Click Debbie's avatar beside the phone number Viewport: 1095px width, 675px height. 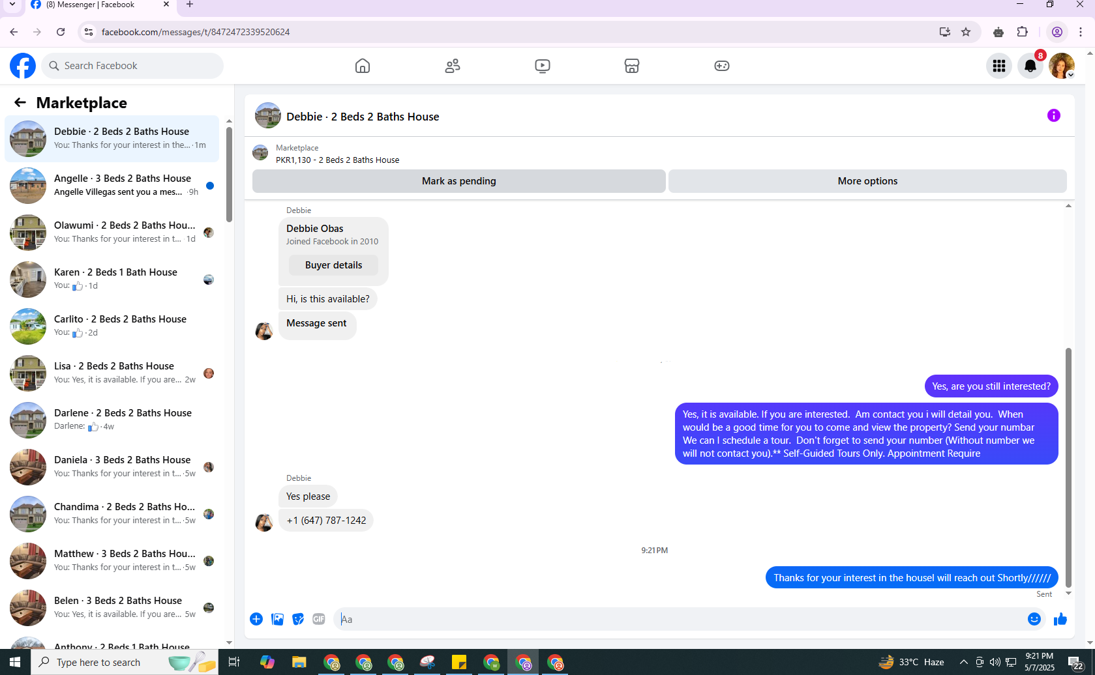264,523
